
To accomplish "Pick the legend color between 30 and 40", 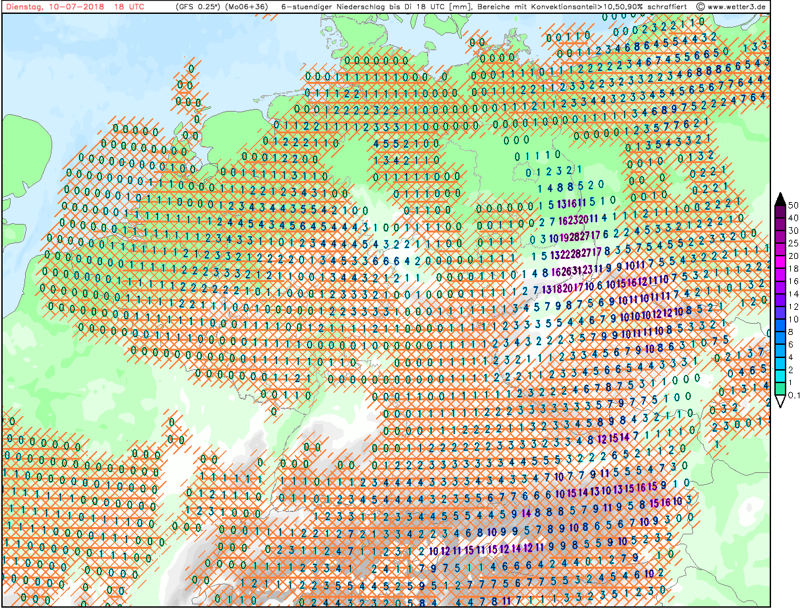I will [780, 224].
